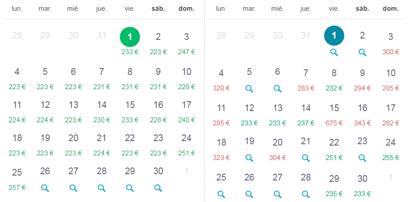Image resolution: width=408 pixels, height=202 pixels.
Task: Select the green highlighted day 1 in left calendar
Action: click(x=130, y=37)
